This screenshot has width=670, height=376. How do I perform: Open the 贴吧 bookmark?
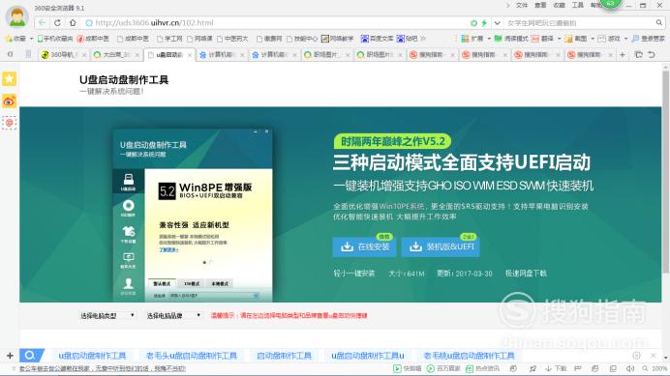coord(407,39)
